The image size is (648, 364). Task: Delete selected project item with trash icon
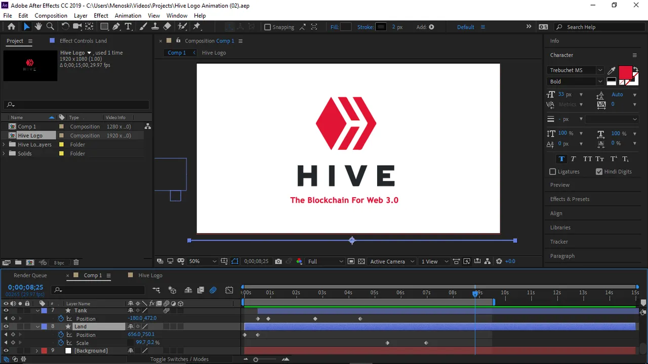[76, 262]
